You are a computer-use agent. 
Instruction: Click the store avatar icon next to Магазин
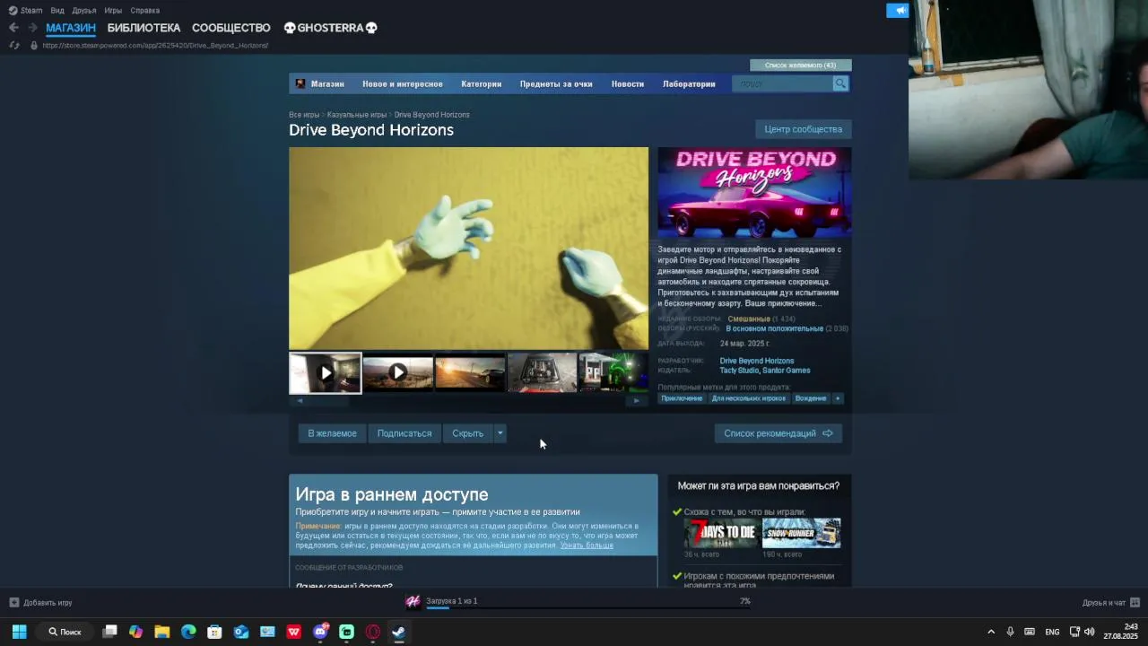(300, 83)
